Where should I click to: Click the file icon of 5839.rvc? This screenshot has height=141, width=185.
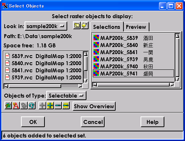click(7, 56)
